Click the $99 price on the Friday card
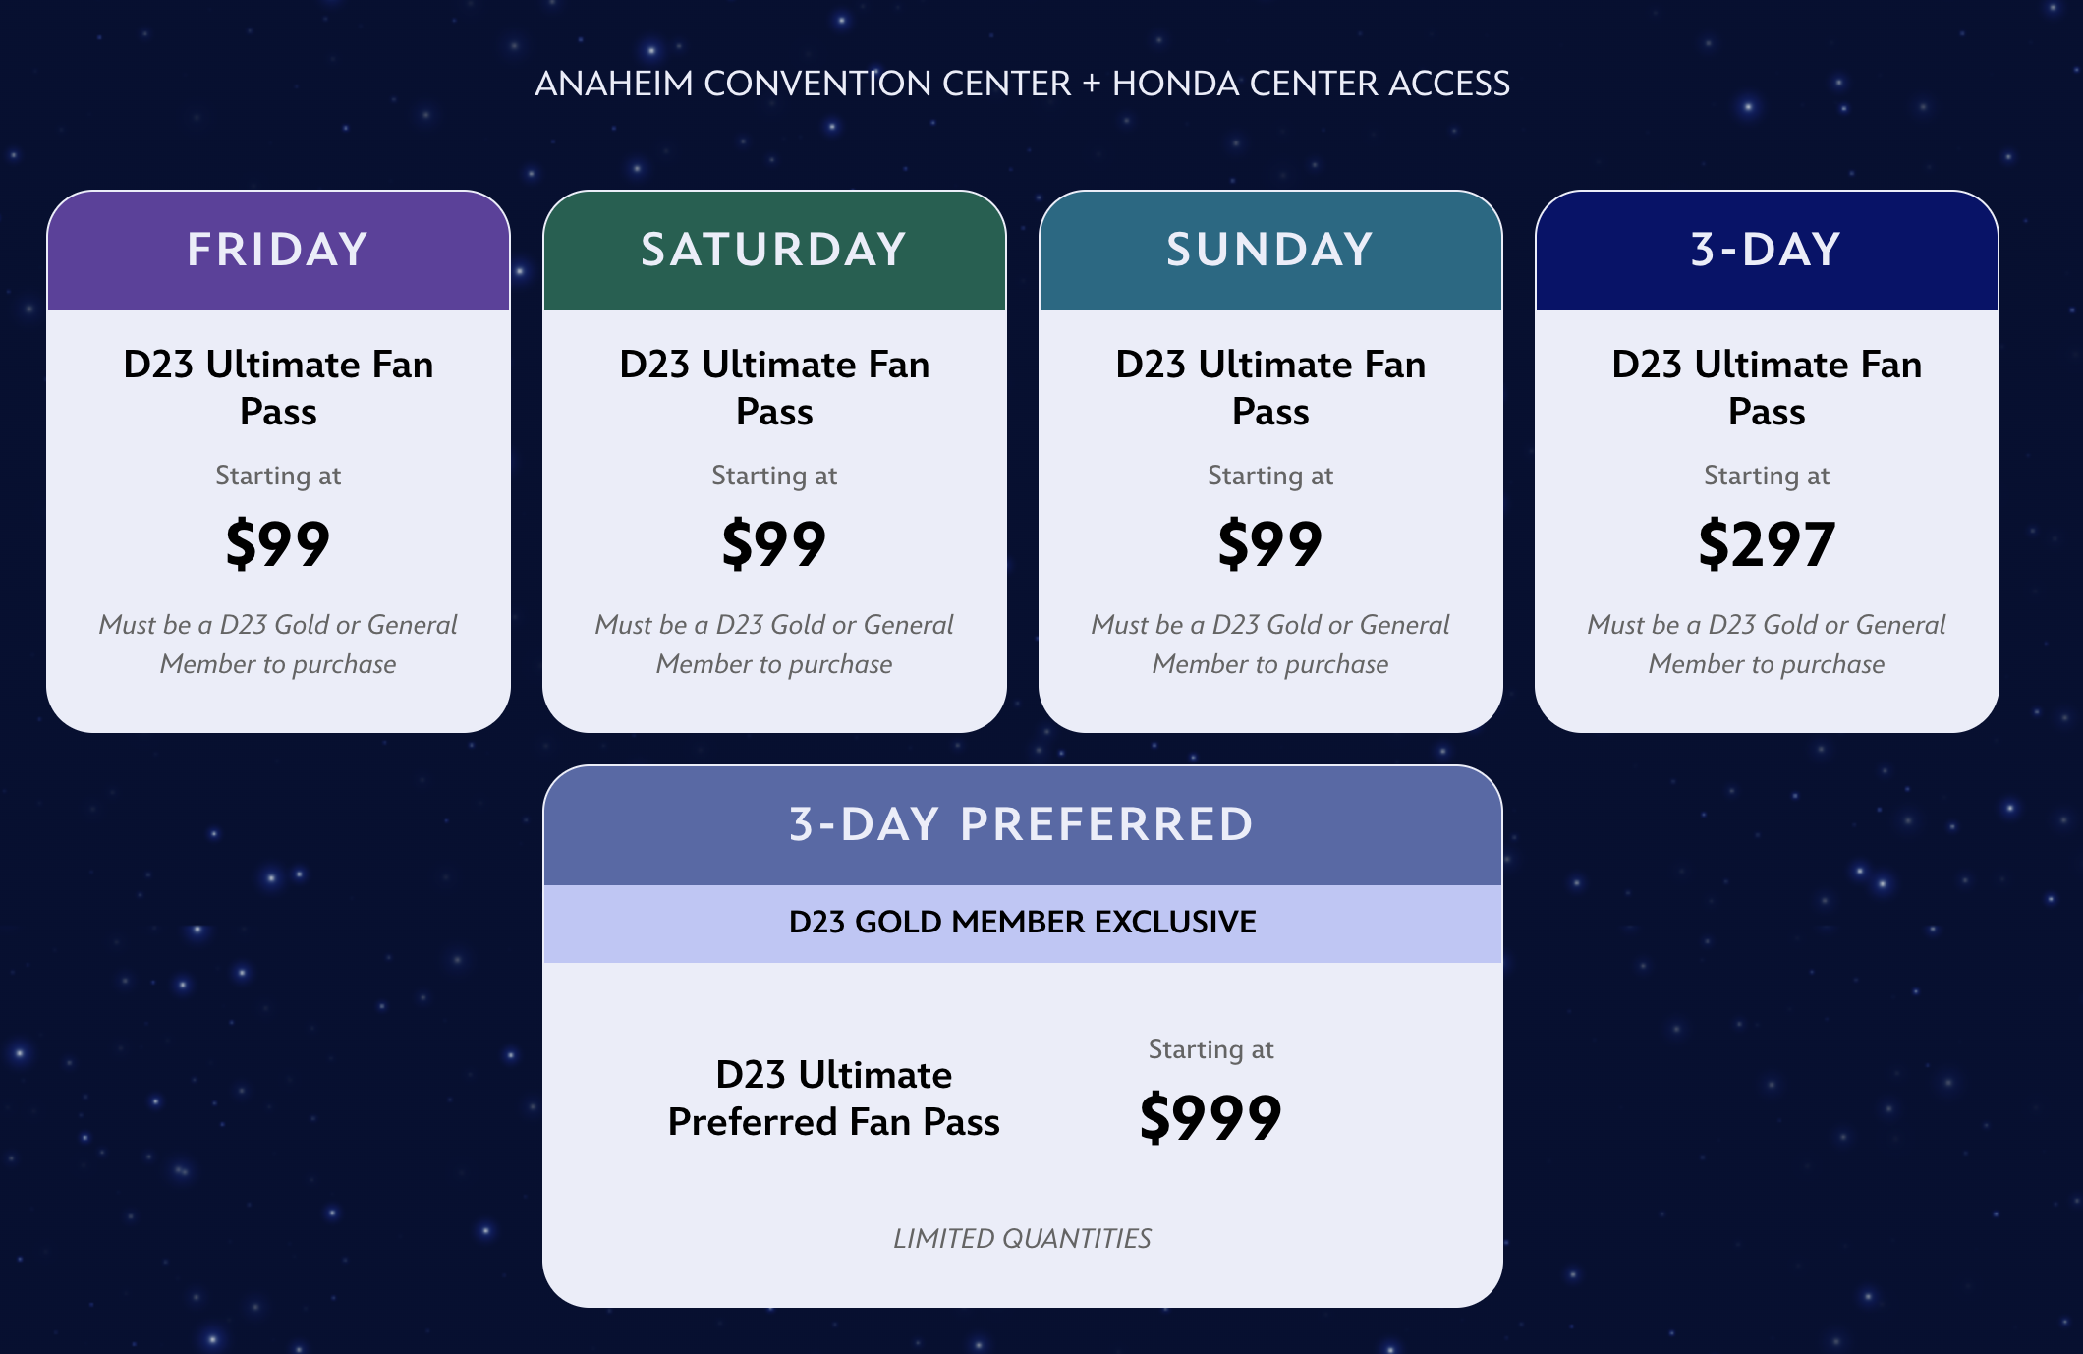The height and width of the screenshot is (1354, 2083). pos(278,543)
